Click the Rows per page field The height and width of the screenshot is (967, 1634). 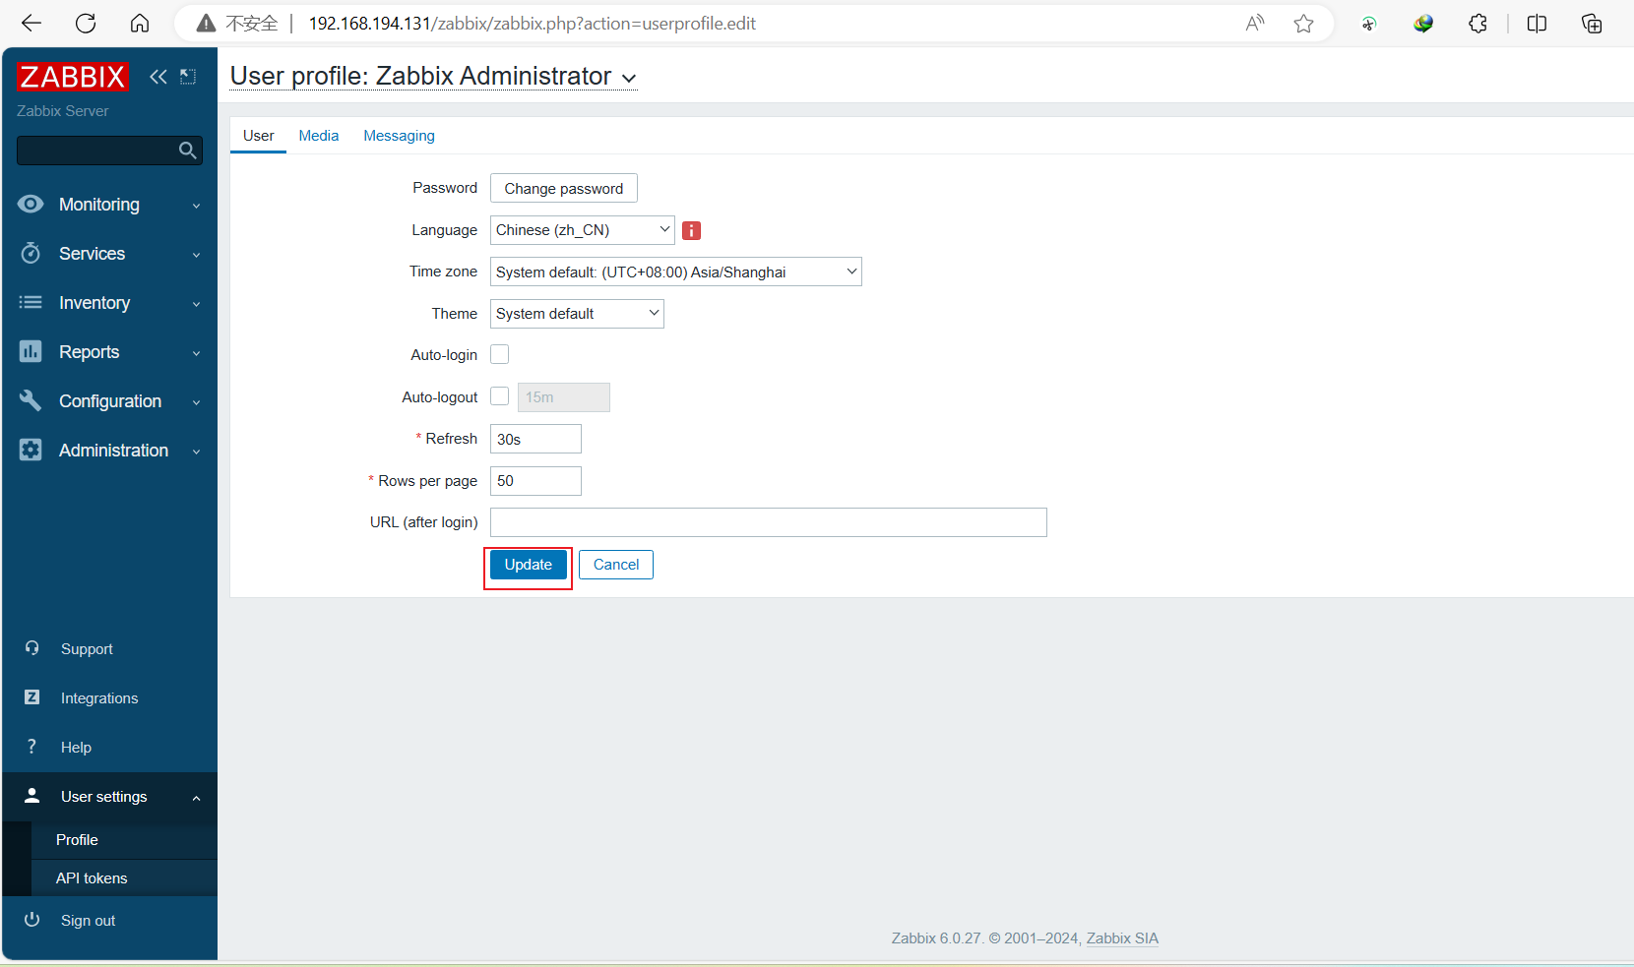pos(535,481)
